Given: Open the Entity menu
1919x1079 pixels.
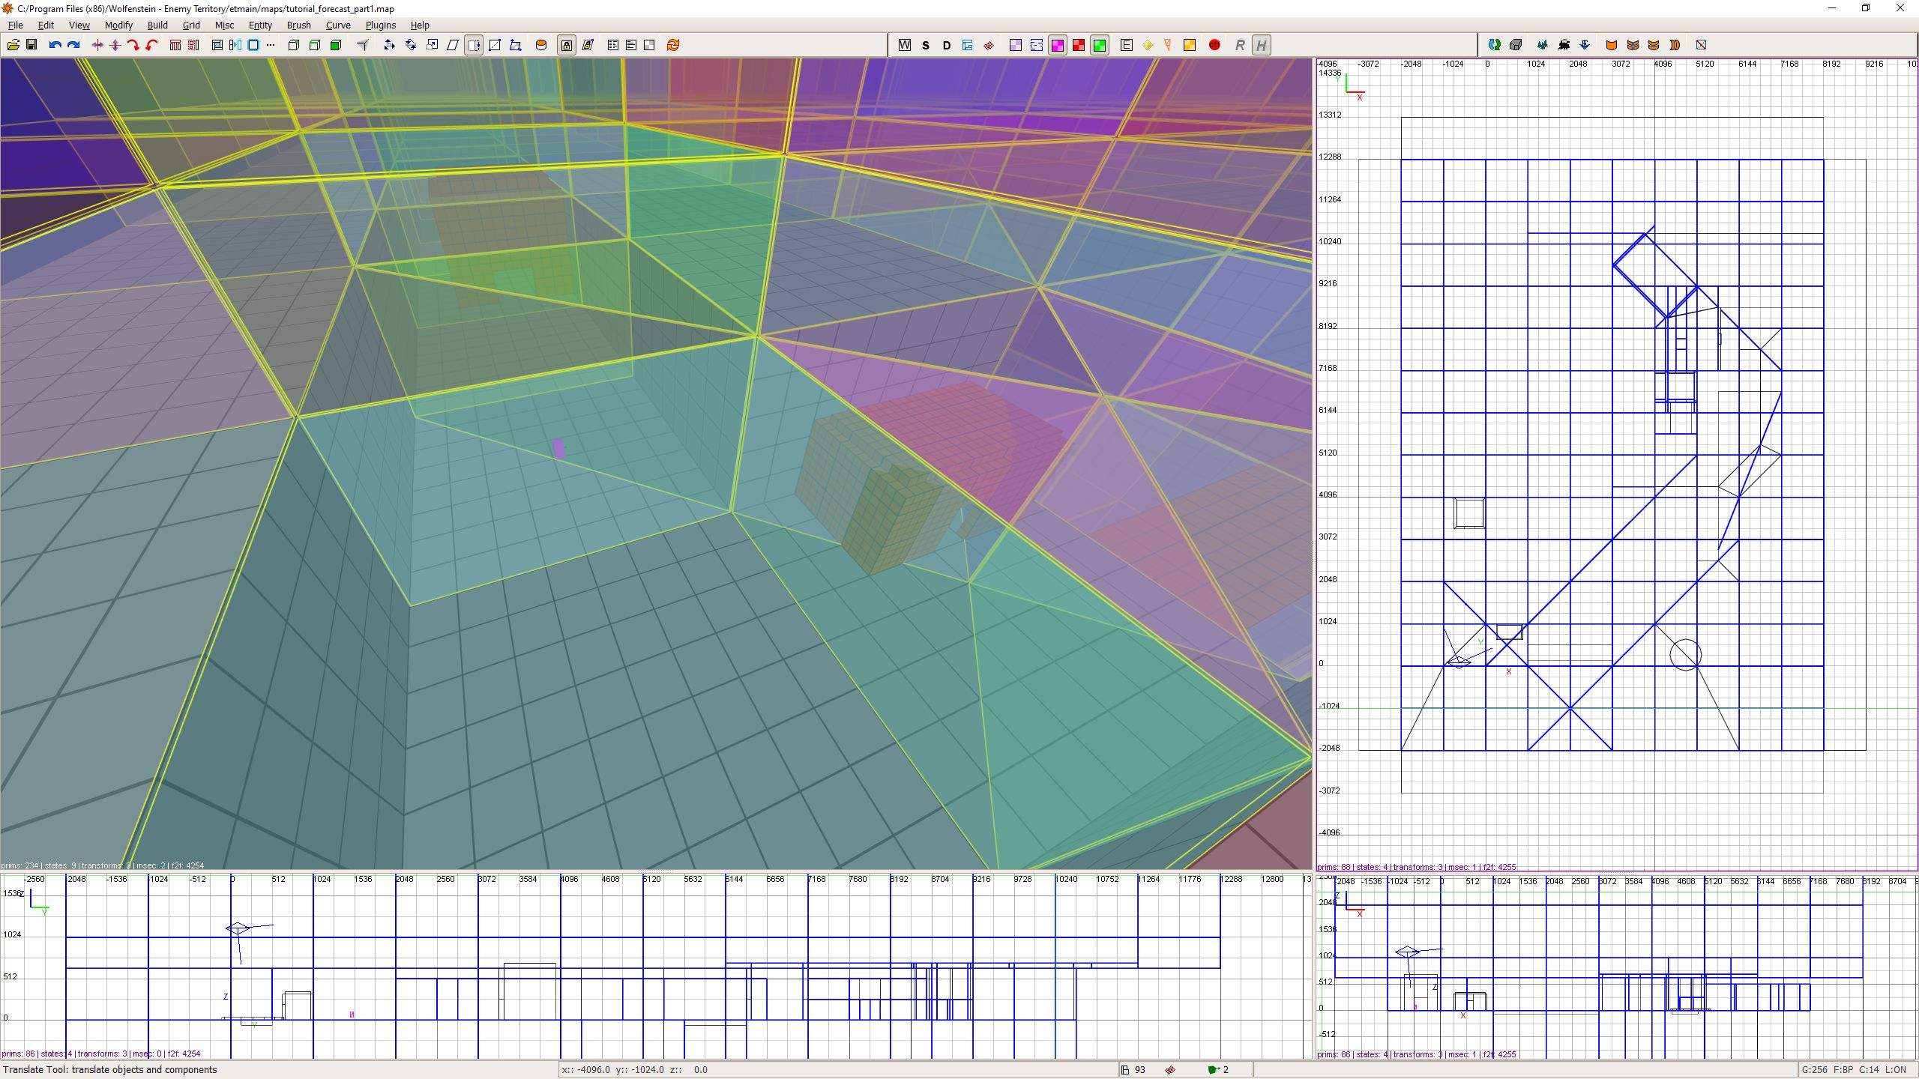Looking at the screenshot, I should (260, 25).
